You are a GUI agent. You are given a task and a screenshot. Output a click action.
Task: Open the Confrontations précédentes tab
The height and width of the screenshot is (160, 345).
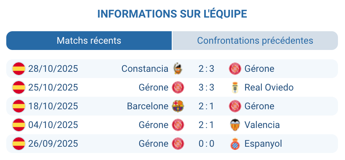pos(255,41)
